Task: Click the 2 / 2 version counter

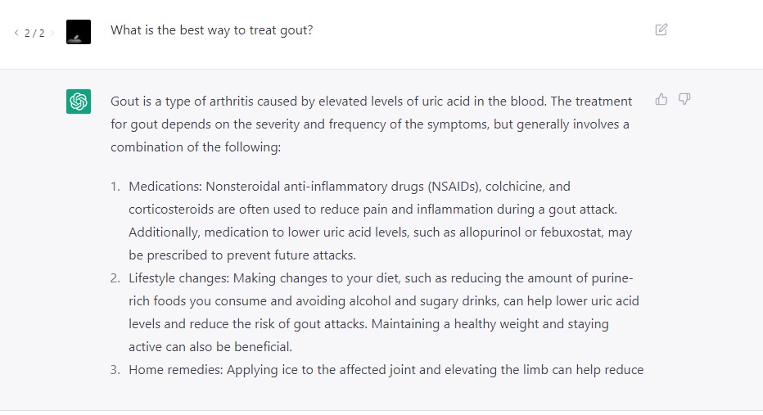Action: click(34, 34)
